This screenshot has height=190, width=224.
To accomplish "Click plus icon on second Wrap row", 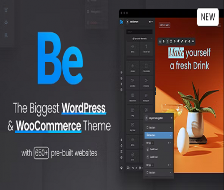I will tap(168, 165).
